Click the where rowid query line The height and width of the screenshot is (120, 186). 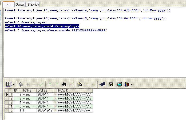click(x=56, y=30)
